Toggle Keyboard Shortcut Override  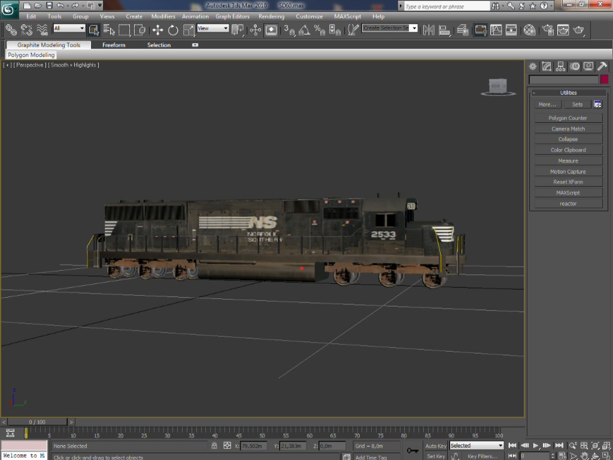coord(271,30)
